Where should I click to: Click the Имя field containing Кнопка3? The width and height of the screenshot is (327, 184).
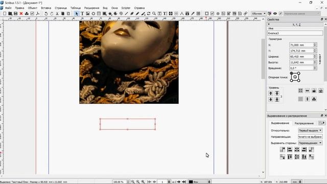pyautogui.click(x=295, y=33)
